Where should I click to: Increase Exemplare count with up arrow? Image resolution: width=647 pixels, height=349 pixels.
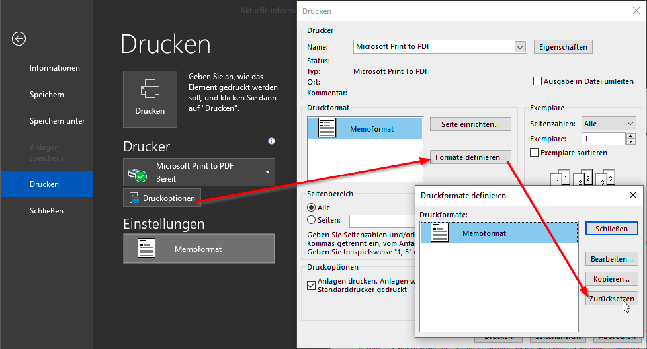[x=631, y=136]
